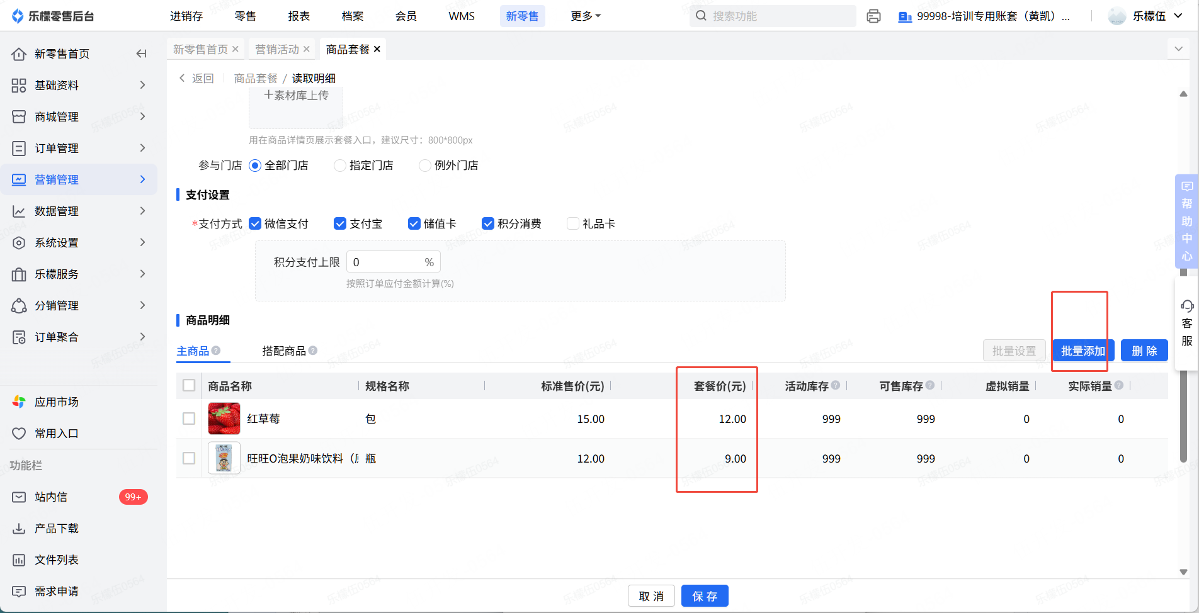
Task: Click help icon beside 活动库存 header
Action: click(836, 385)
